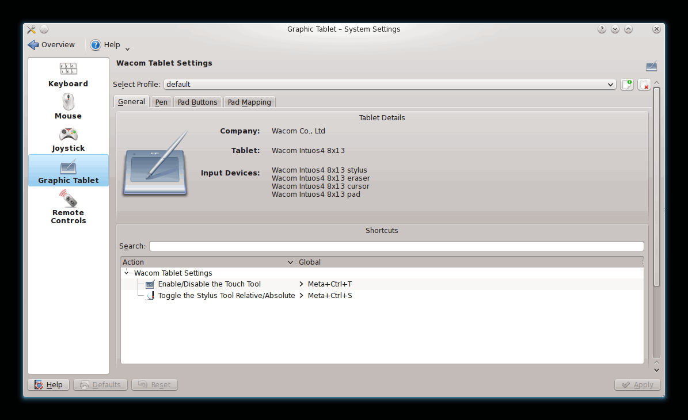Screen dimensions: 688x420
Task: Switch to the Pen tab
Action: tap(161, 102)
